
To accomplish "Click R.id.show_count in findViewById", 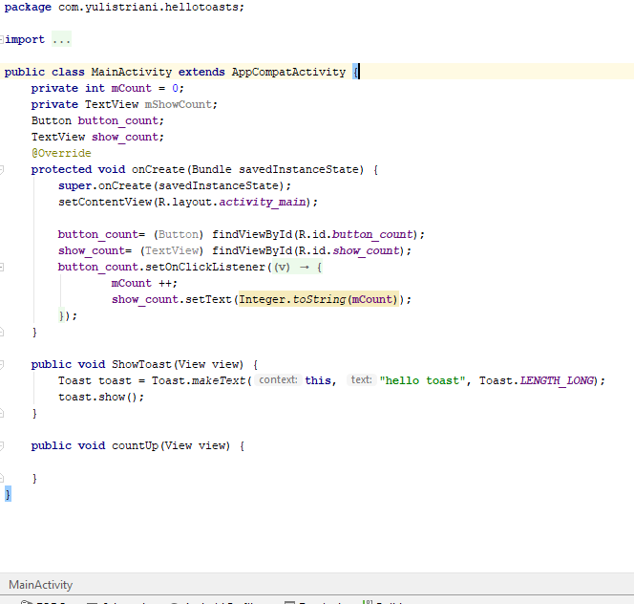I will (x=349, y=250).
